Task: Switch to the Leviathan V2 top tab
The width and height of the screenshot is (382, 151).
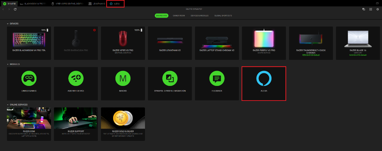Action: point(97,4)
